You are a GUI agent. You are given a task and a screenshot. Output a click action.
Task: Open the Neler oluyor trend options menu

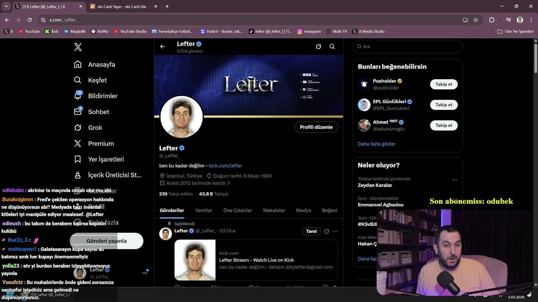(x=455, y=180)
